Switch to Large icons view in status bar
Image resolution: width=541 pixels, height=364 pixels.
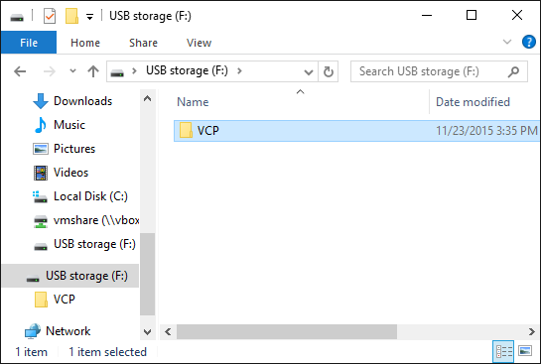[x=525, y=351]
